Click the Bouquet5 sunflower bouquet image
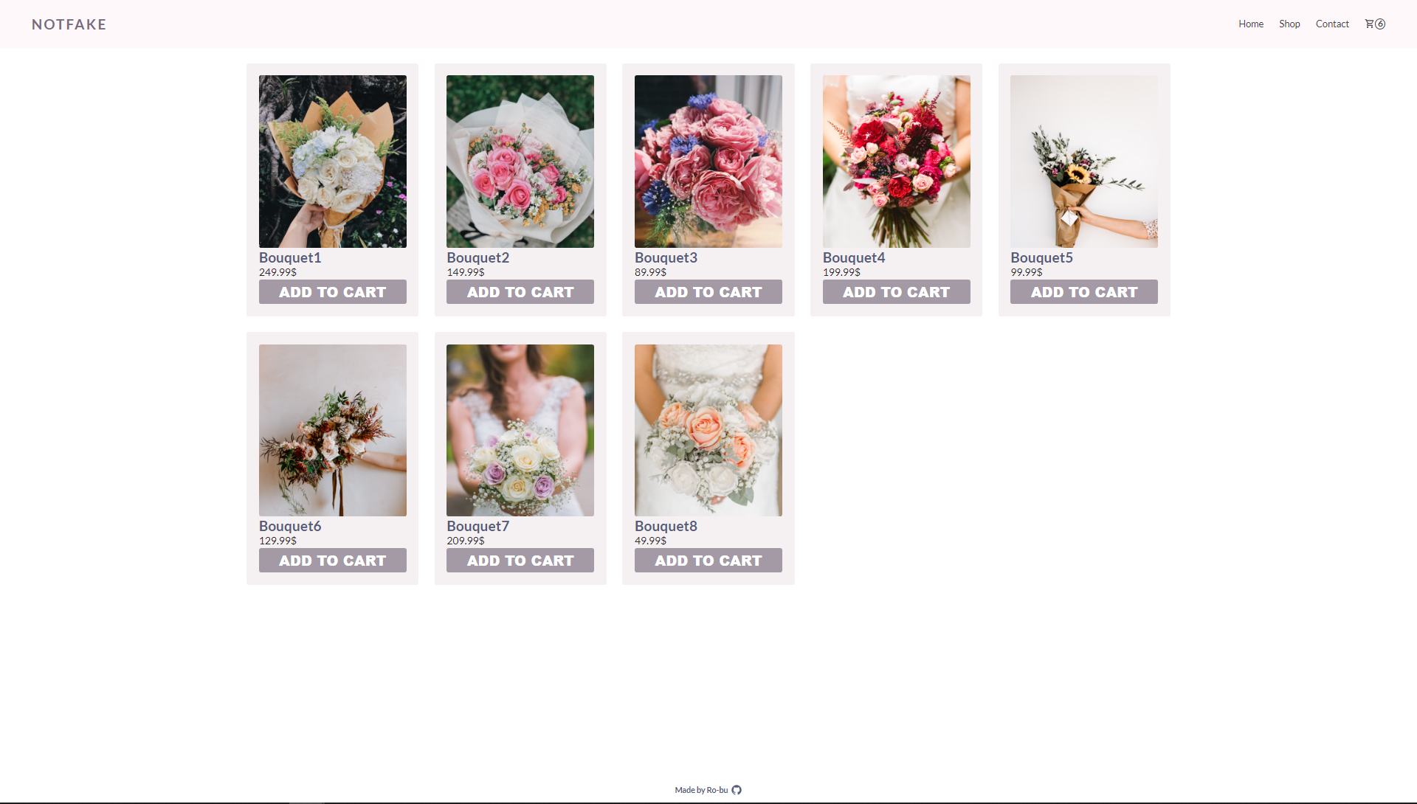Image resolution: width=1417 pixels, height=804 pixels. [1083, 162]
